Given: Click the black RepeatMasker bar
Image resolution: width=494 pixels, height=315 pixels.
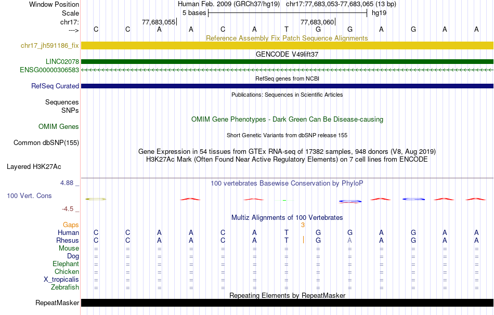Looking at the screenshot, I should (x=287, y=303).
